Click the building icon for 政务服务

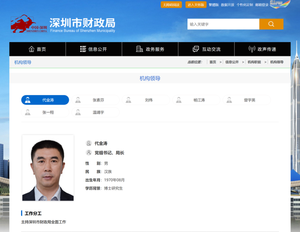point(140,49)
